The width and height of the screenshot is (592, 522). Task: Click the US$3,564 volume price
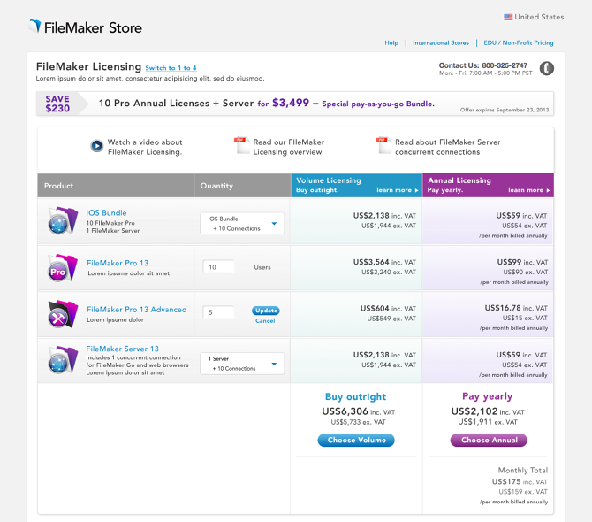(371, 262)
